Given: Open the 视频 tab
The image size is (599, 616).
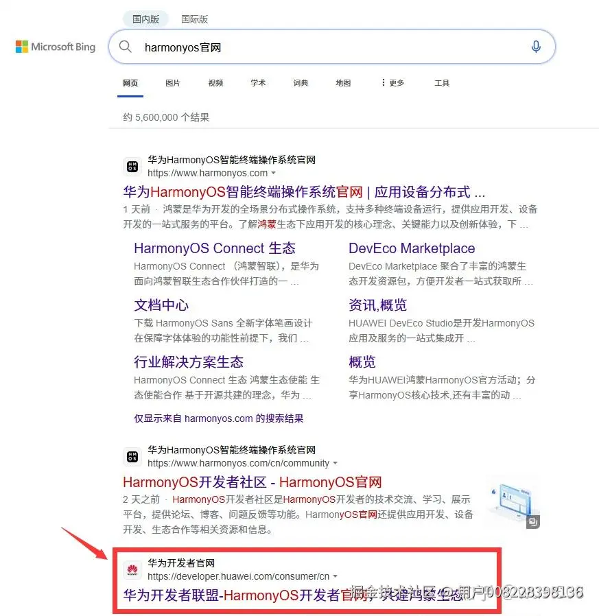Looking at the screenshot, I should pos(215,83).
